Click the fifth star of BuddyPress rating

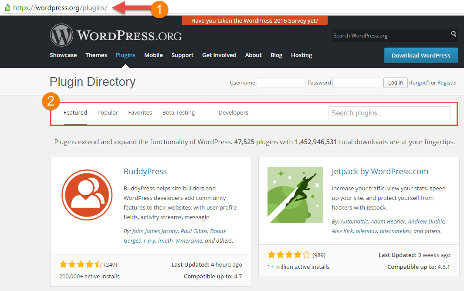click(99, 264)
